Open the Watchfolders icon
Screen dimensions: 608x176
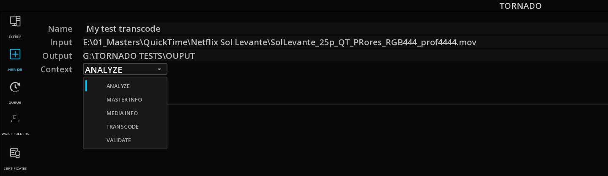pos(15,119)
